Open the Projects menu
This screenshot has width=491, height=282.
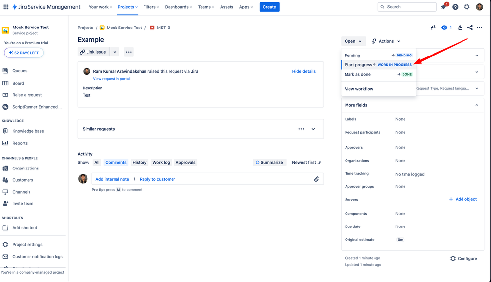click(x=127, y=7)
